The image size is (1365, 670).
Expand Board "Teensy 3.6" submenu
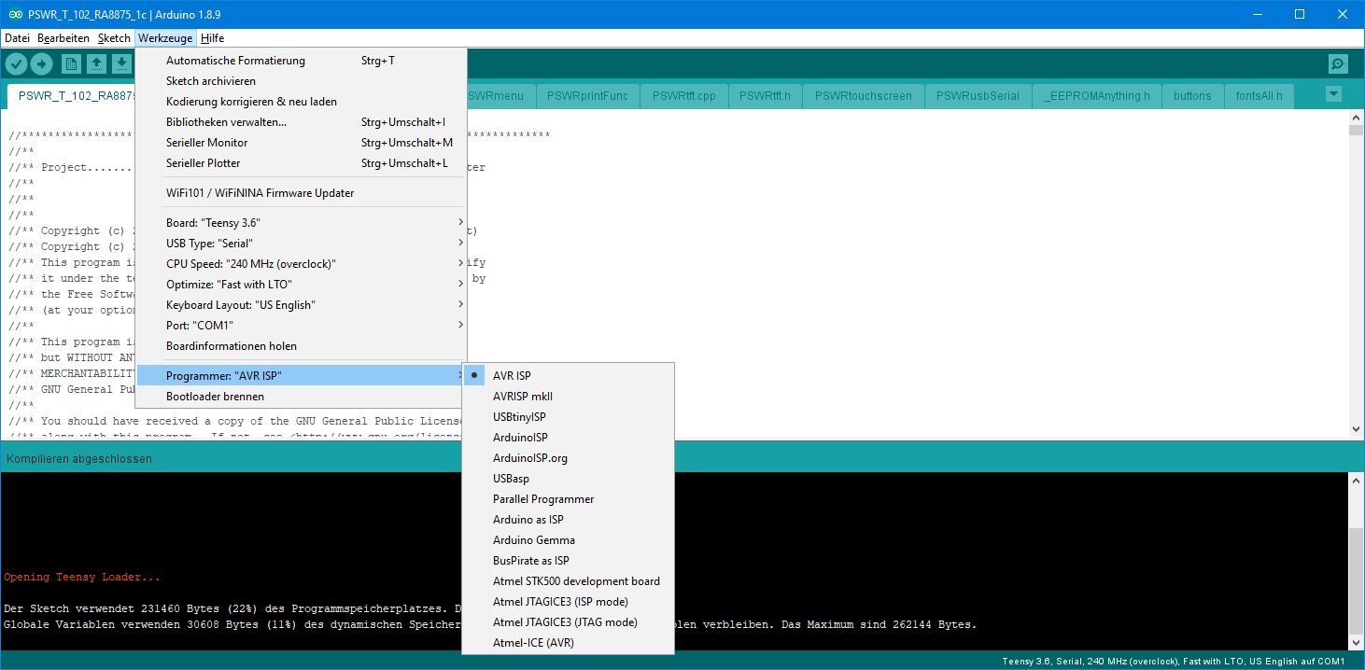(x=301, y=223)
